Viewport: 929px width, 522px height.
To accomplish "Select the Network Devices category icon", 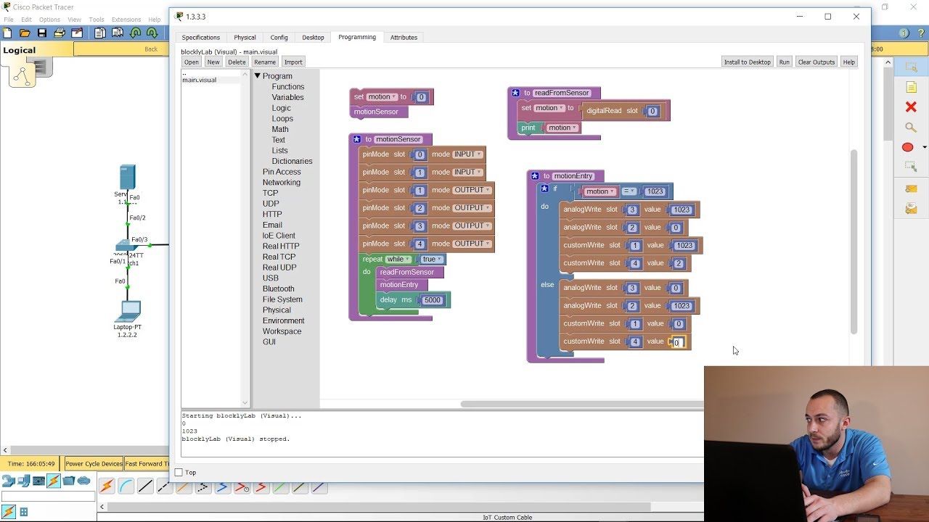I will [x=9, y=481].
